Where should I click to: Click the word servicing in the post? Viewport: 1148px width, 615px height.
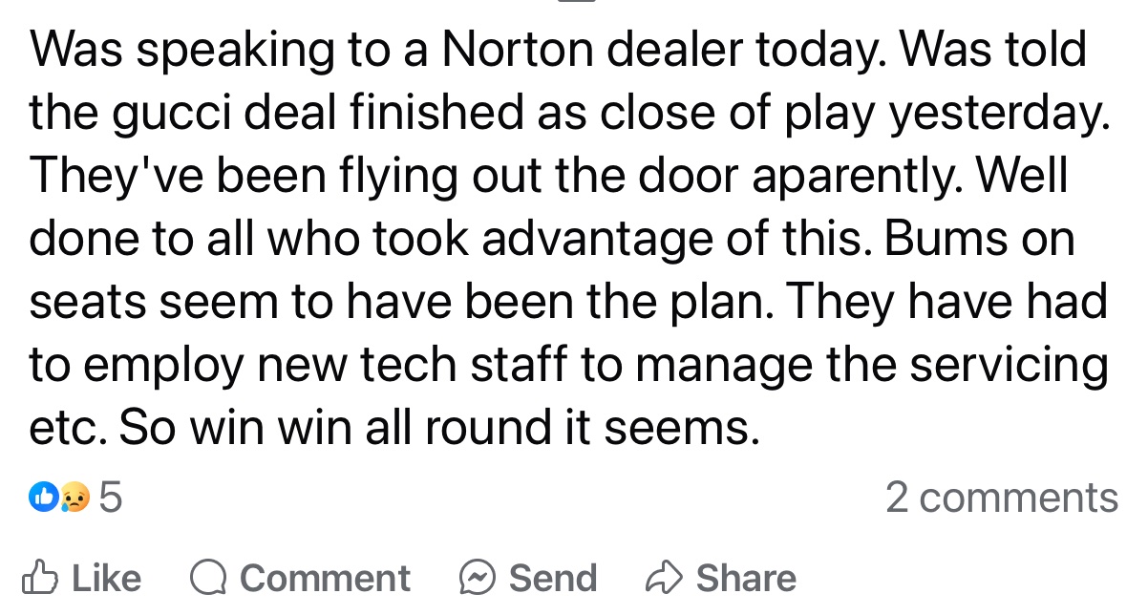coord(1012,365)
